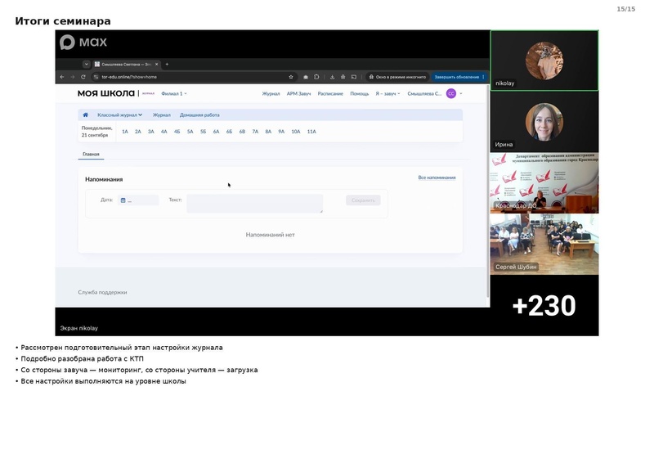Image resolution: width=654 pixels, height=463 pixels.
Task: Select class 4Б
Action: [x=177, y=132]
